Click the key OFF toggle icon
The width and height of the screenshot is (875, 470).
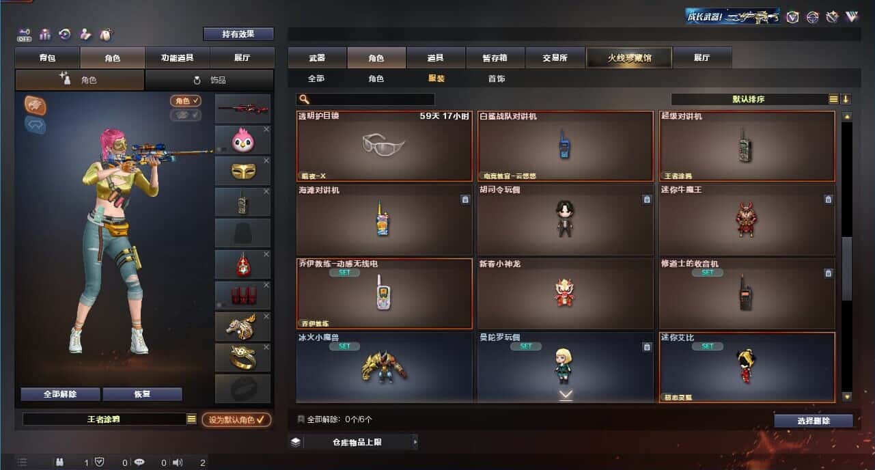25,34
